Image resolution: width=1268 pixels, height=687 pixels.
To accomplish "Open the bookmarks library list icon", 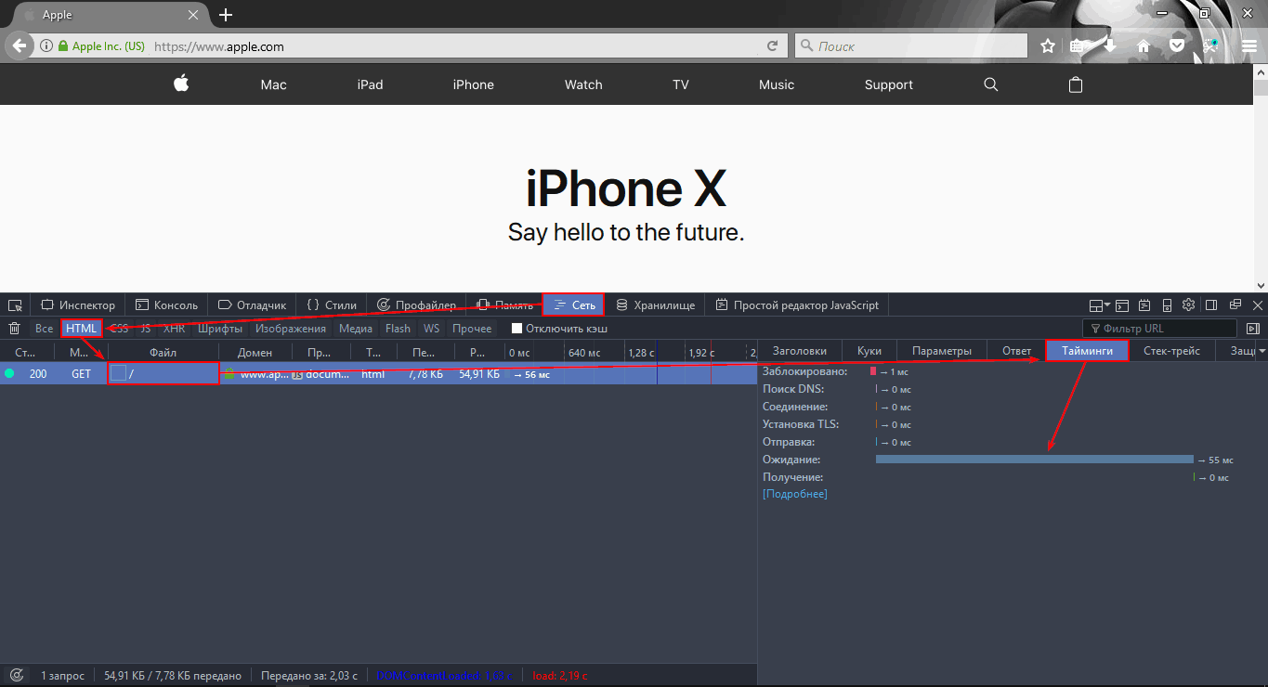I will (x=1078, y=46).
